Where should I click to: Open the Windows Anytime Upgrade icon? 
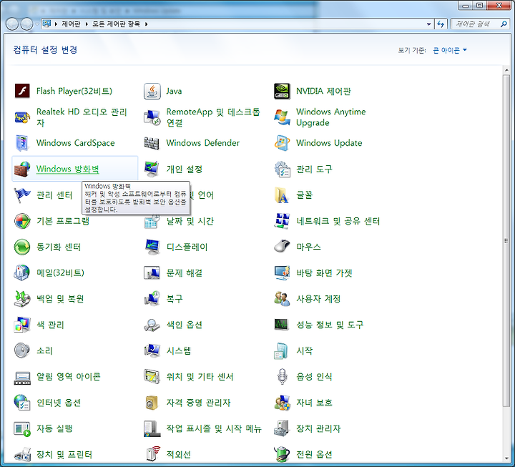(282, 117)
